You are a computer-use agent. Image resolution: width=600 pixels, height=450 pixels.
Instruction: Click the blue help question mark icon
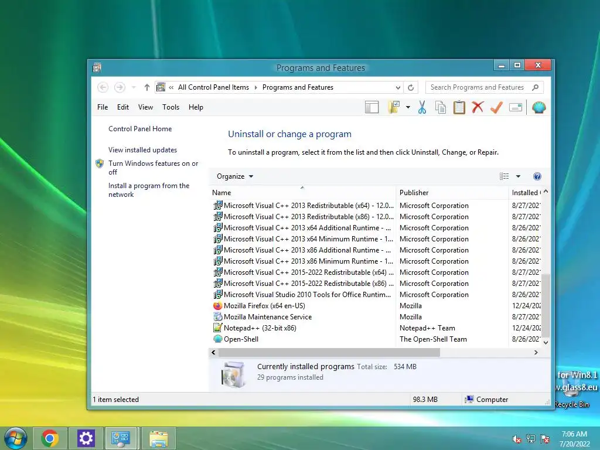coord(537,176)
